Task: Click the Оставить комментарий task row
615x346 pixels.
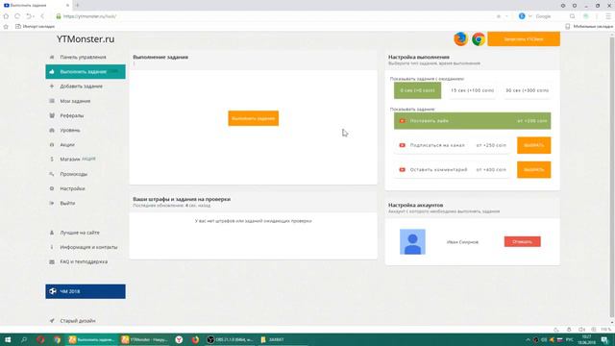Action: pos(453,169)
